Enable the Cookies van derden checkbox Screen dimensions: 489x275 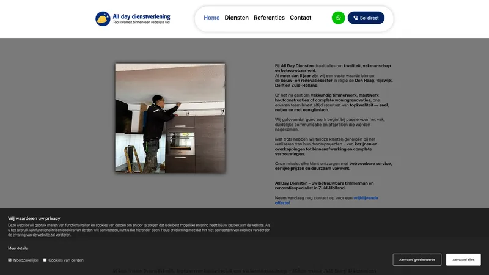[45, 260]
